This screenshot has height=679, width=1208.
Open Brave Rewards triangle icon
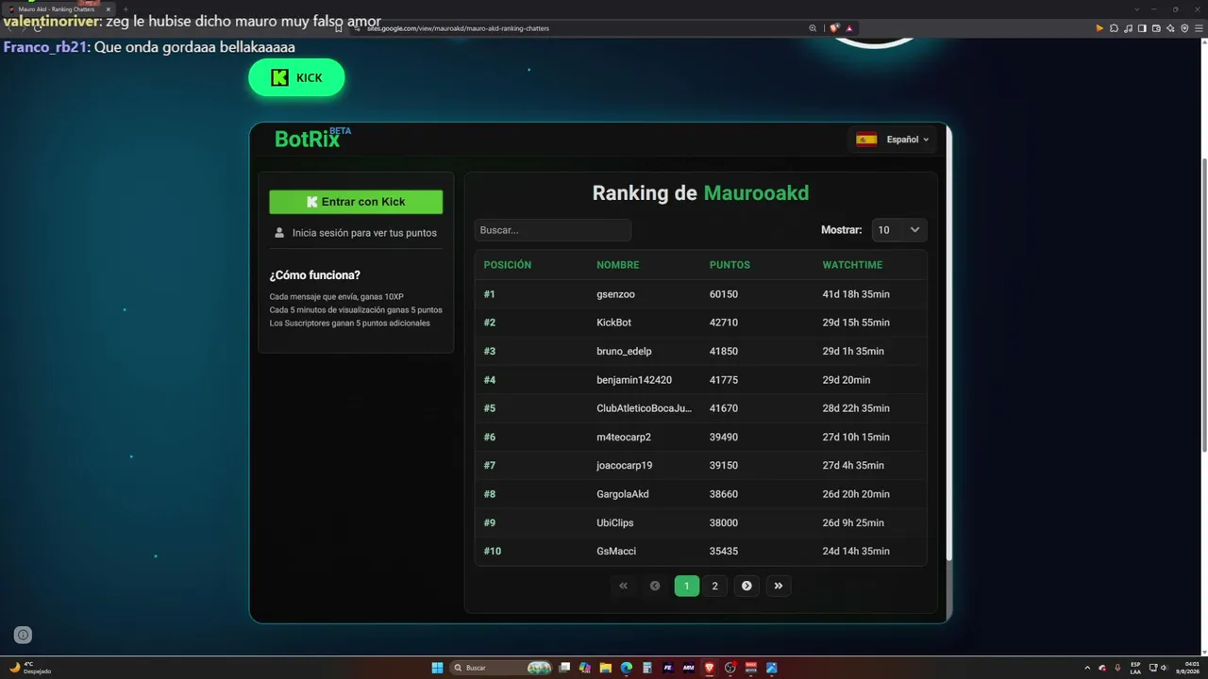(849, 28)
